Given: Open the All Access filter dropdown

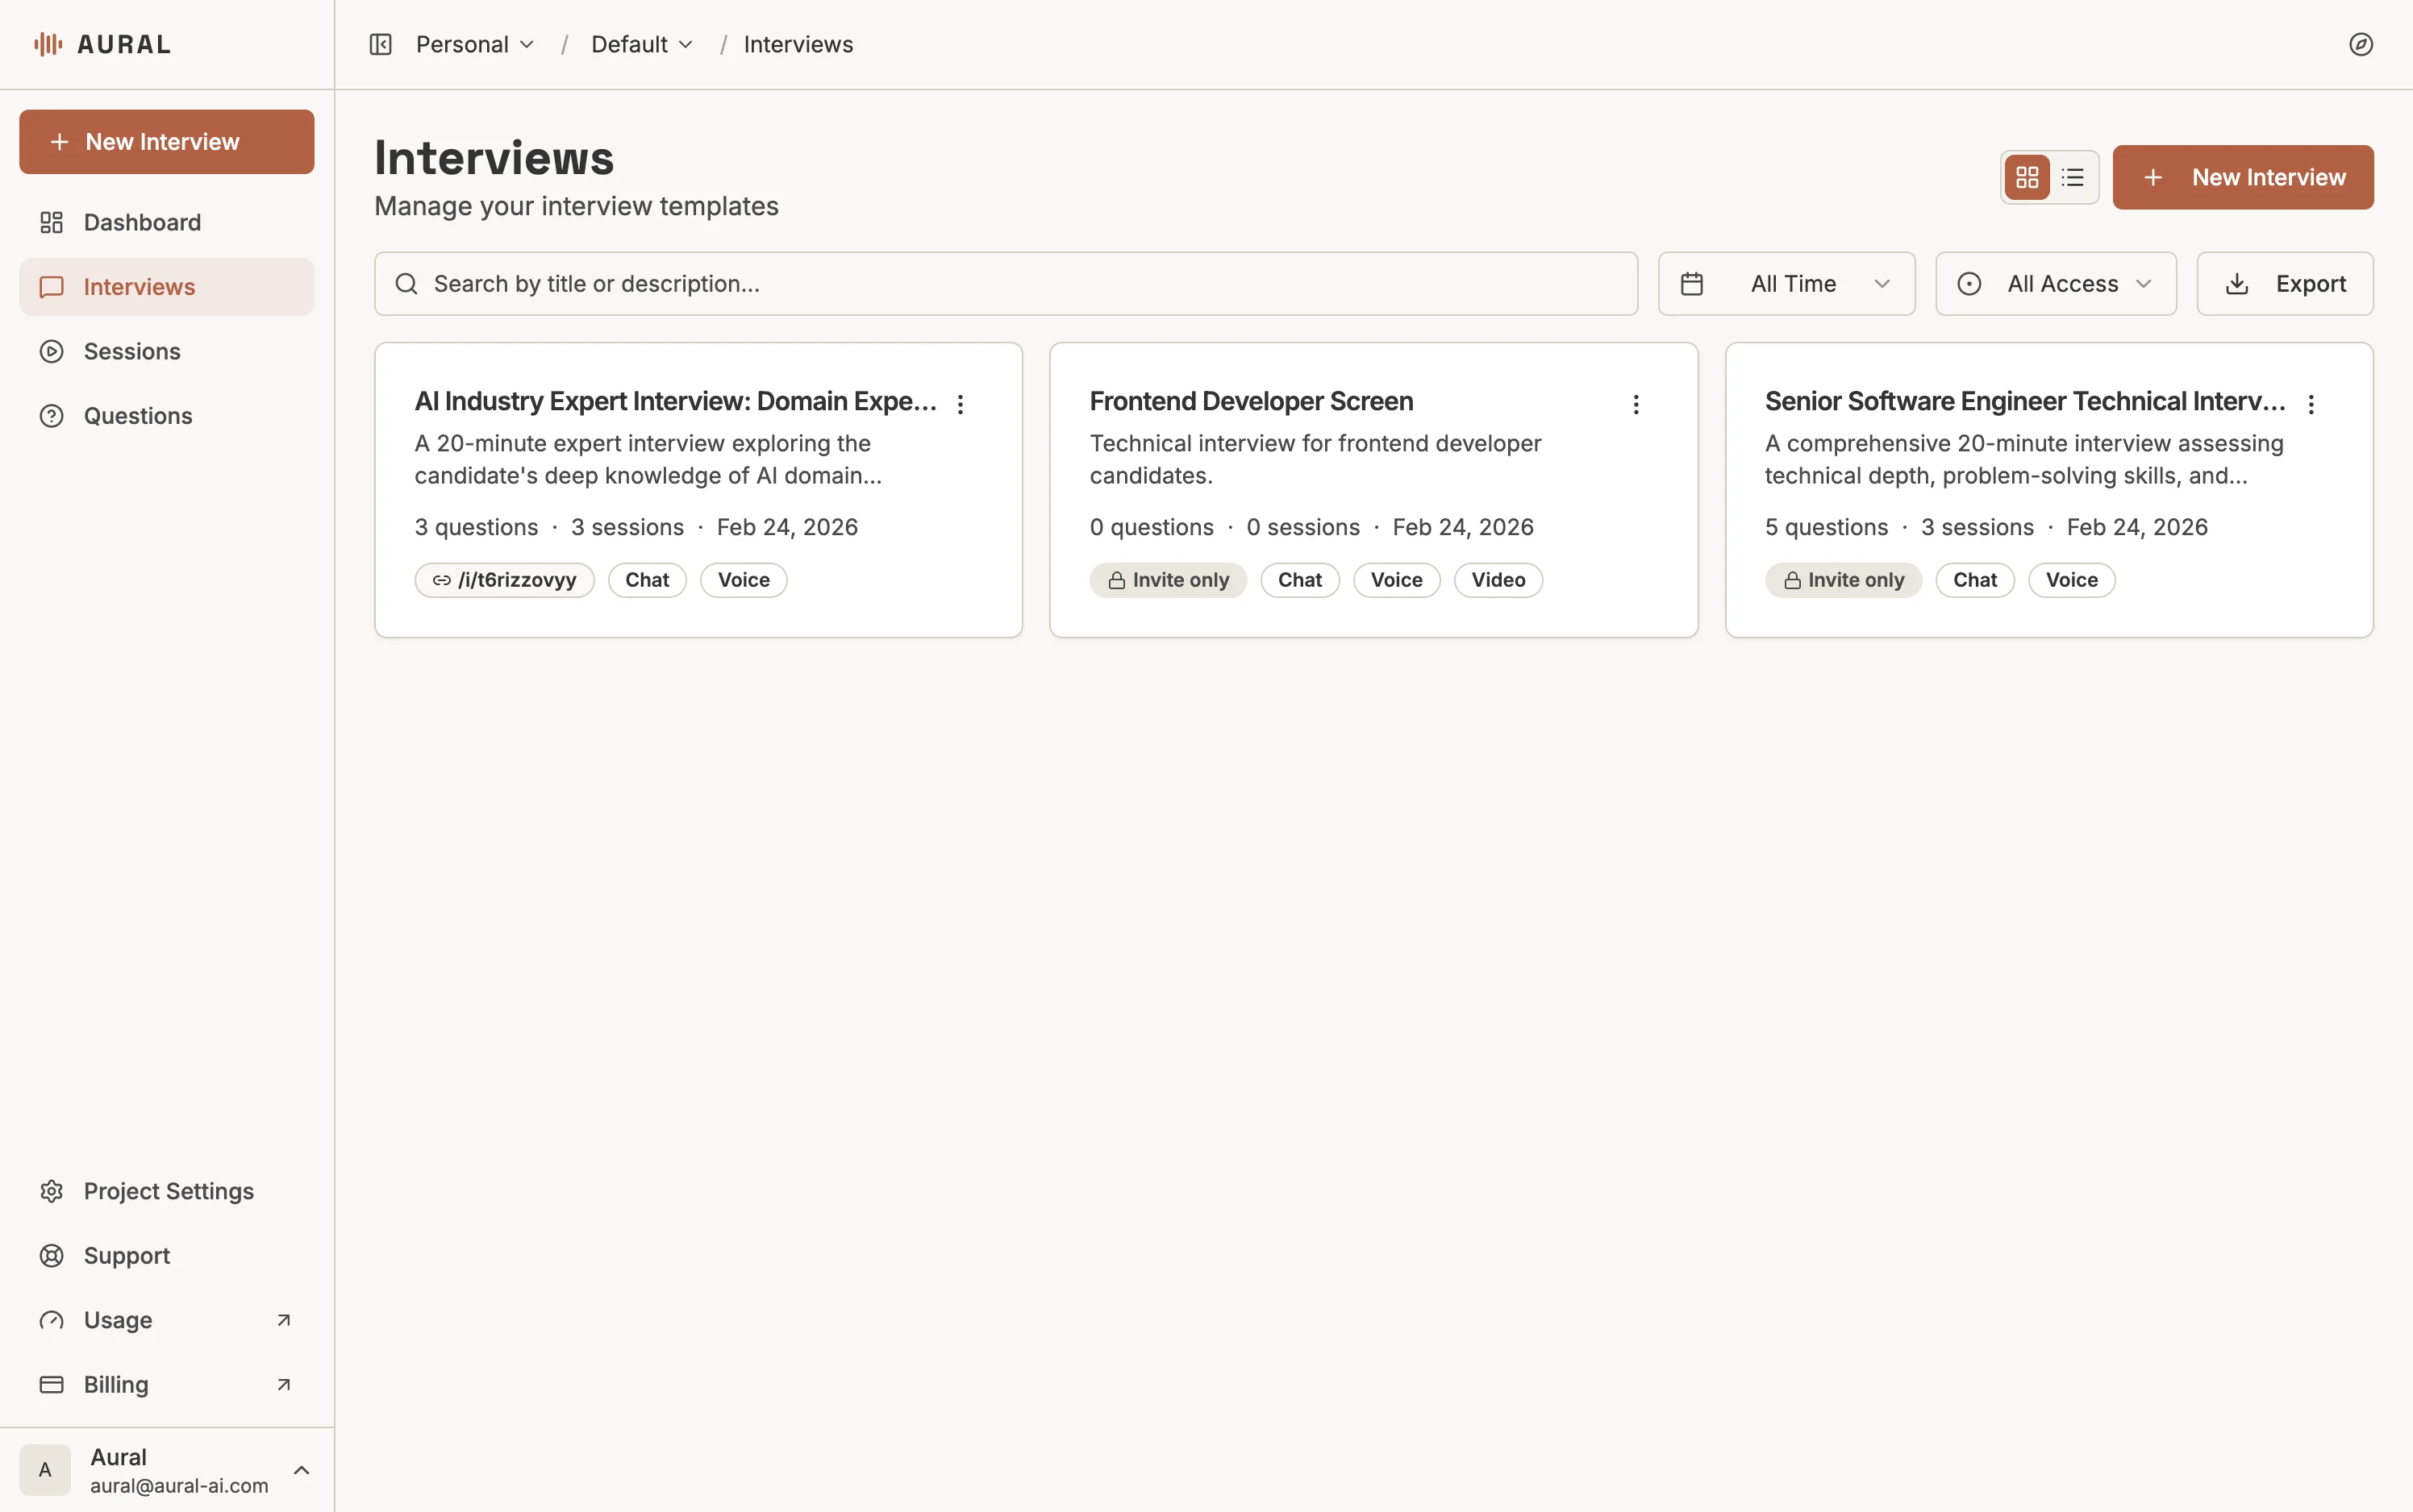Looking at the screenshot, I should click(x=2055, y=284).
